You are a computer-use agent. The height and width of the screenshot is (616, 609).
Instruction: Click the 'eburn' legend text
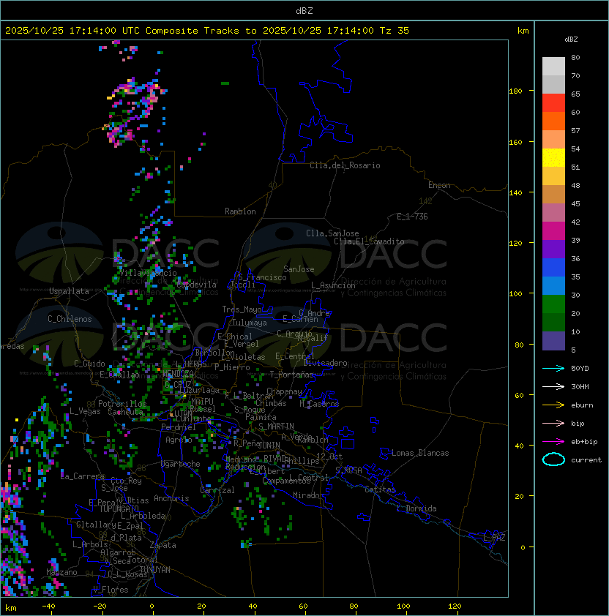pos(582,405)
